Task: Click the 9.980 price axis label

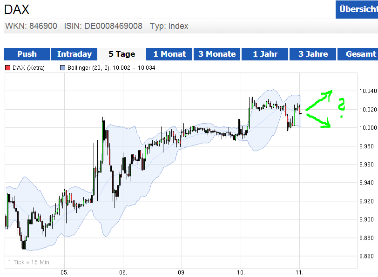Action: (x=366, y=146)
